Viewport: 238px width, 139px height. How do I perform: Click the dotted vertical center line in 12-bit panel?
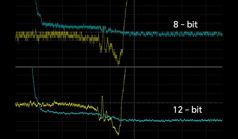click(134, 103)
